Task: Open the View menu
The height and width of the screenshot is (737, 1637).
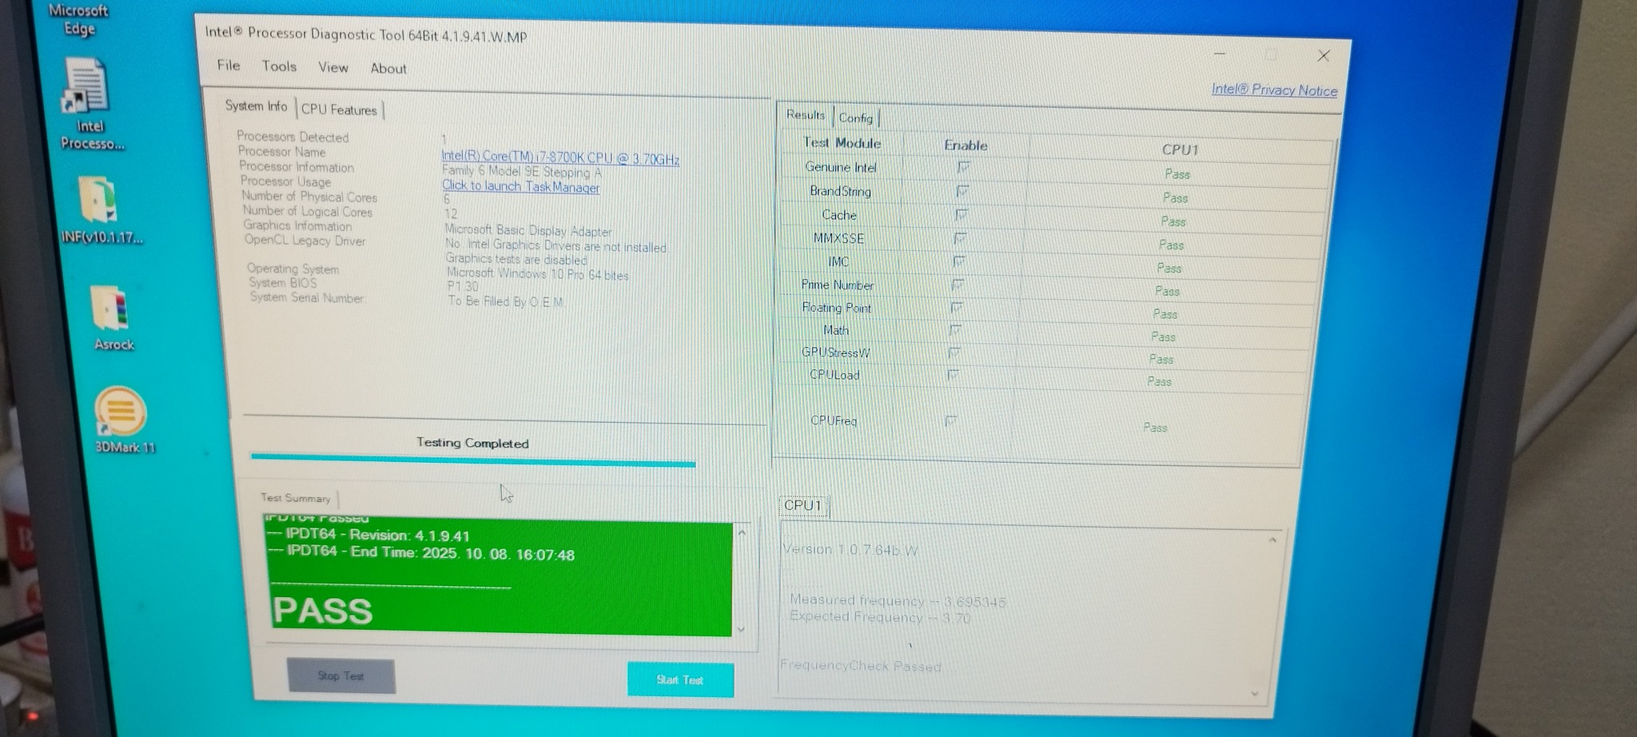Action: click(333, 67)
